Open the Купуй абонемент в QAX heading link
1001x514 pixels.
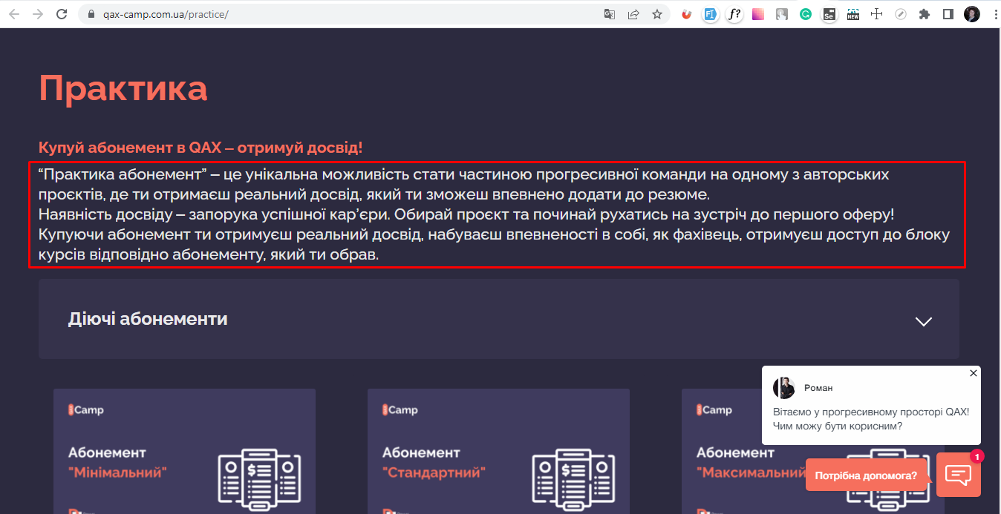200,147
